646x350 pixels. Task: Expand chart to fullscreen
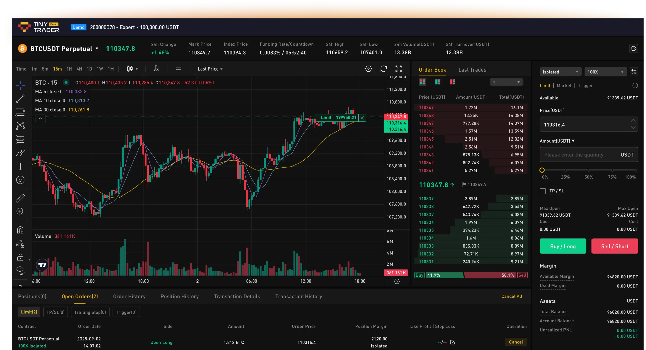pos(398,69)
